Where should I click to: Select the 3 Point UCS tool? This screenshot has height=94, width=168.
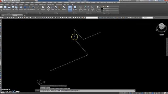(93, 8)
